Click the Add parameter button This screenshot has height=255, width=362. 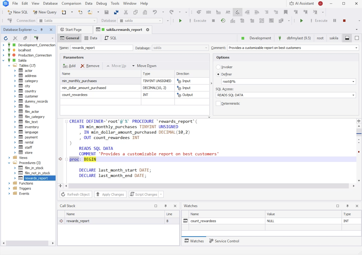point(69,66)
